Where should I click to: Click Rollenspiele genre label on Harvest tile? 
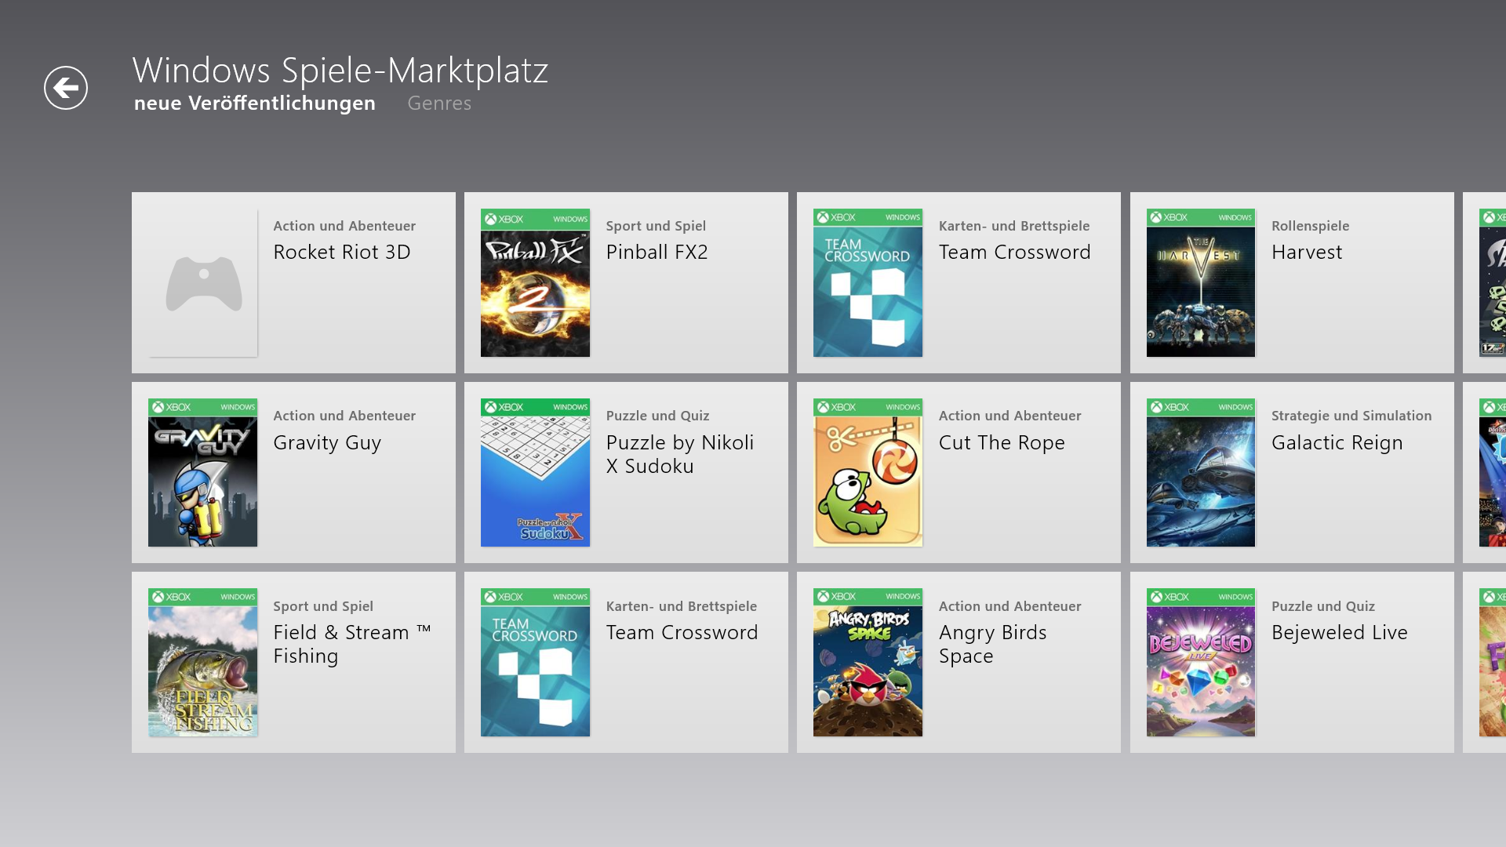pos(1311,226)
